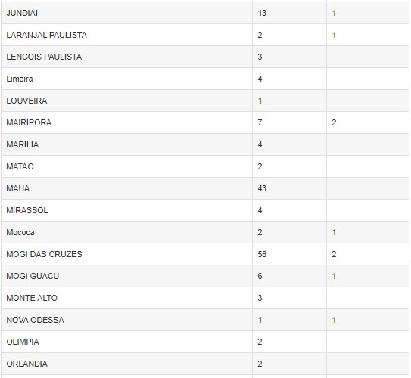
Task: Click MOGI DAS CRUZES third column value 2
Action: [x=334, y=254]
